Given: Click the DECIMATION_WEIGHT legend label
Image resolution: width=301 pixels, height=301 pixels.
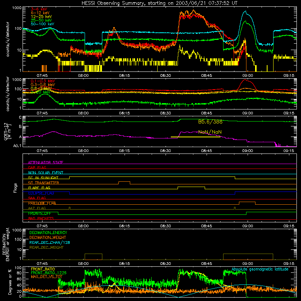Looking at the screenshot, I should [48, 238].
